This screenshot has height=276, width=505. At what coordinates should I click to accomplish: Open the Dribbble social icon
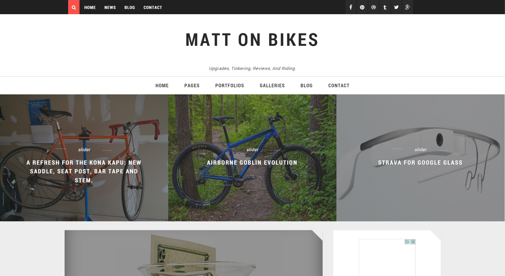pos(373,7)
